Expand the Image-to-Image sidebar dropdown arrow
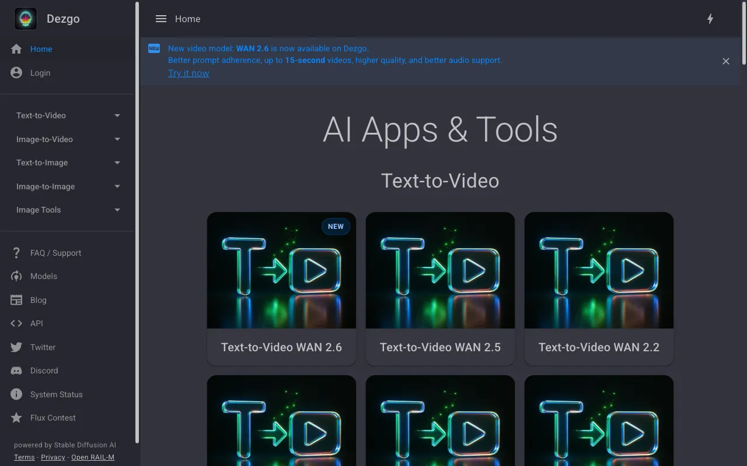Screen dimensions: 747x466 pos(117,186)
